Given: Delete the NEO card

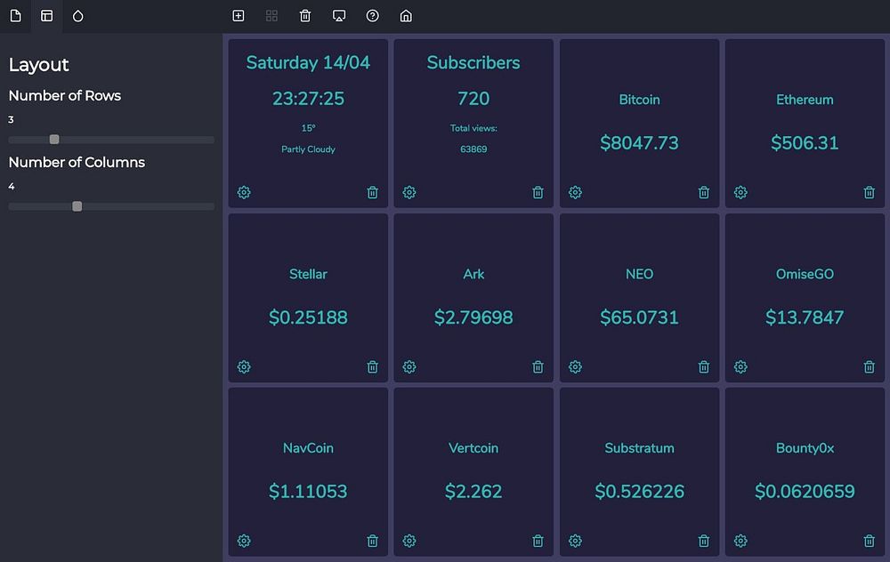Looking at the screenshot, I should (704, 367).
